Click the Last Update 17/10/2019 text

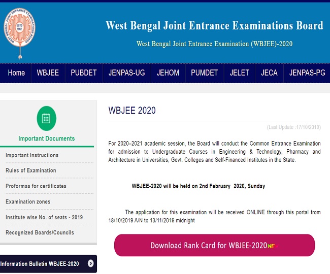294,127
